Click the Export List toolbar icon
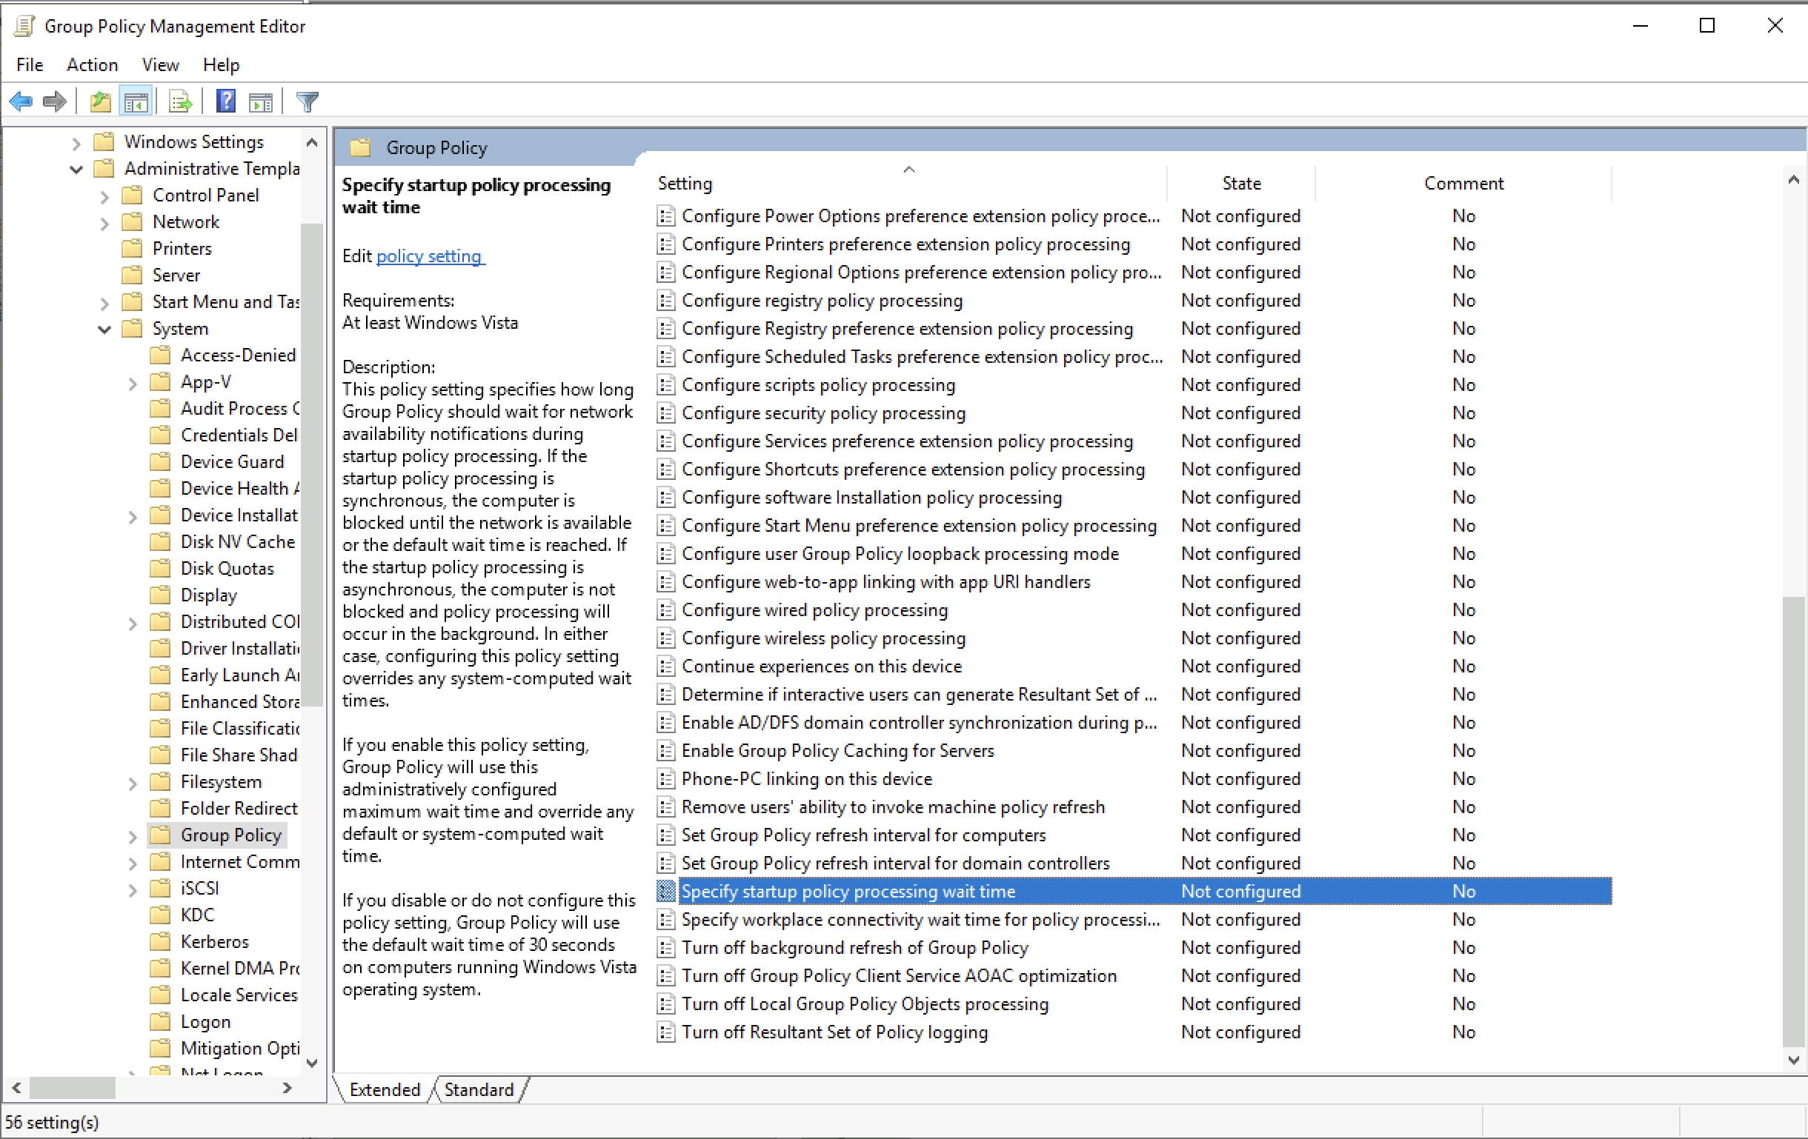Viewport: 1808px width, 1139px height. click(180, 101)
